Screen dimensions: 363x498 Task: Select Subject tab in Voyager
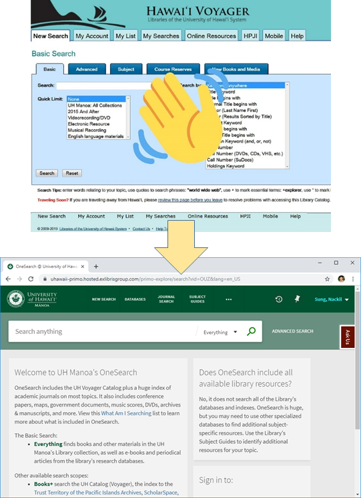click(x=126, y=69)
